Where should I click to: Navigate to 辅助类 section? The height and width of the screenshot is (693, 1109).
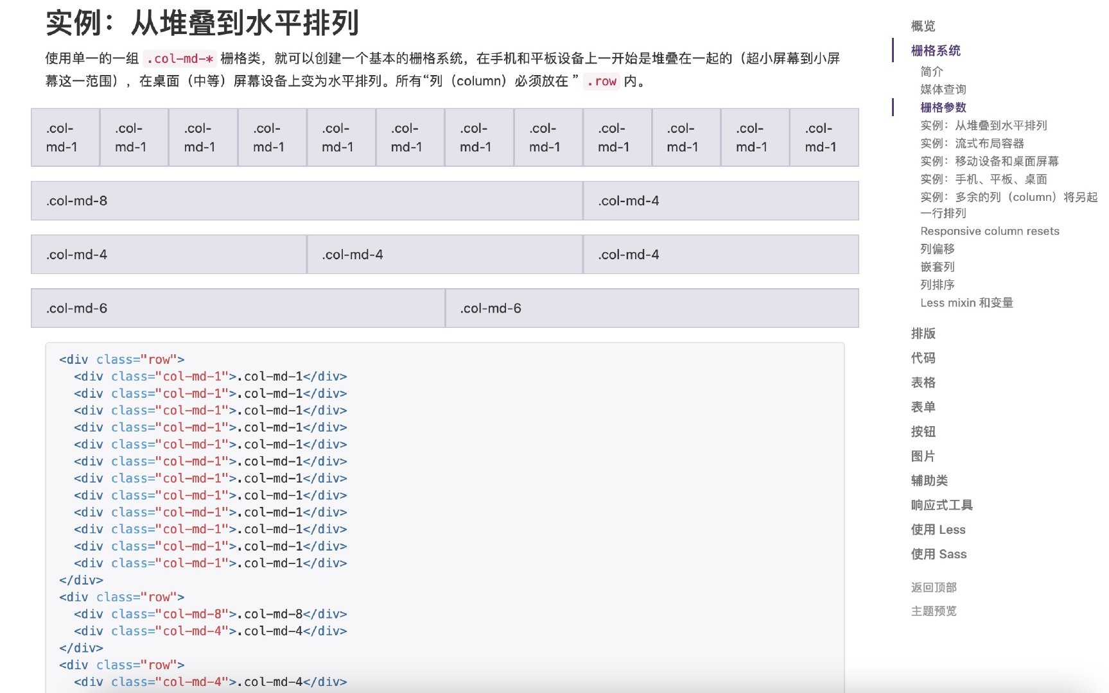coord(929,481)
